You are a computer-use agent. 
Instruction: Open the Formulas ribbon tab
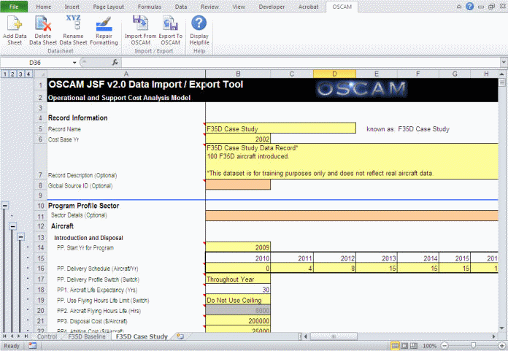[x=150, y=7]
